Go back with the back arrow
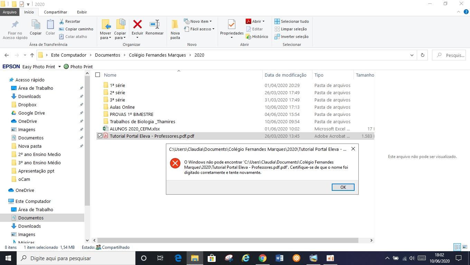Screen dimensions: 470x265 coord(7,55)
